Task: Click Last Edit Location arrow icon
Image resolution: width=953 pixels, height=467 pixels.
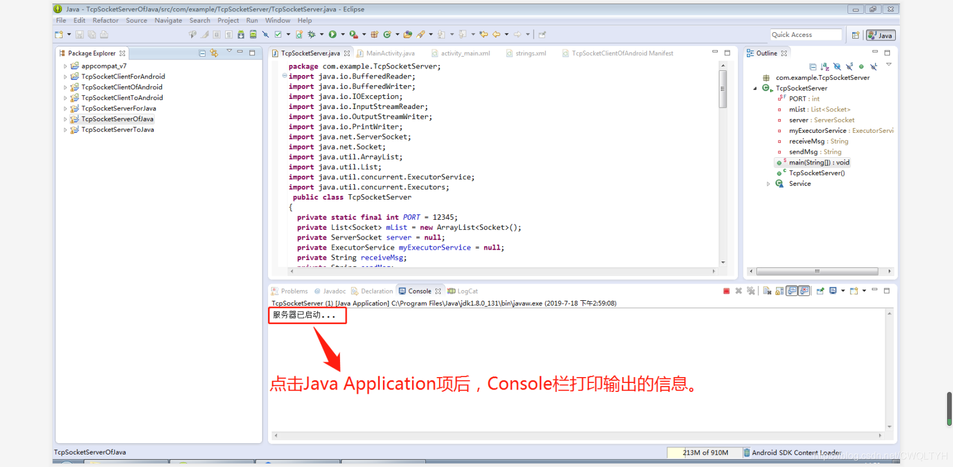Action: 483,35
